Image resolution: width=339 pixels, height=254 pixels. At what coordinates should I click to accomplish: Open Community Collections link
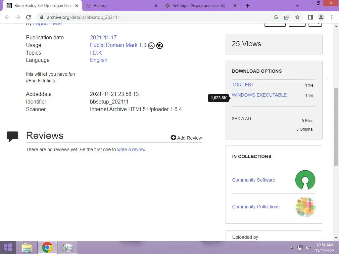(256, 207)
